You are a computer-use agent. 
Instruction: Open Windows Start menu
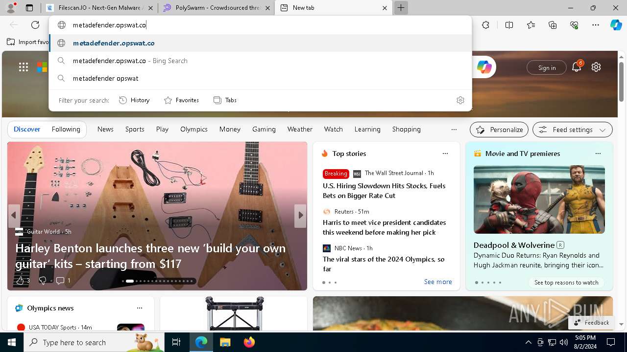pyautogui.click(x=12, y=342)
